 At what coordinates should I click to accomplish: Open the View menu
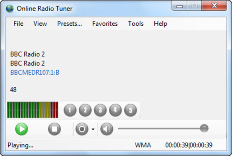click(40, 24)
